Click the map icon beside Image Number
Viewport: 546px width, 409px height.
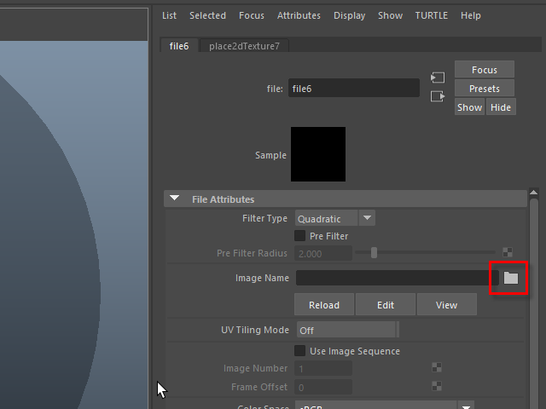[x=437, y=368]
